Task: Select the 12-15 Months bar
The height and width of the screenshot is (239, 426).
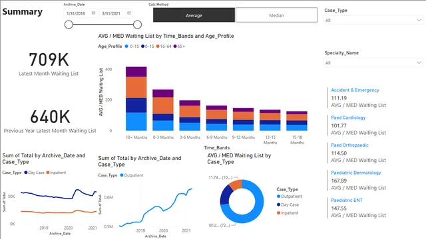Action: point(270,120)
